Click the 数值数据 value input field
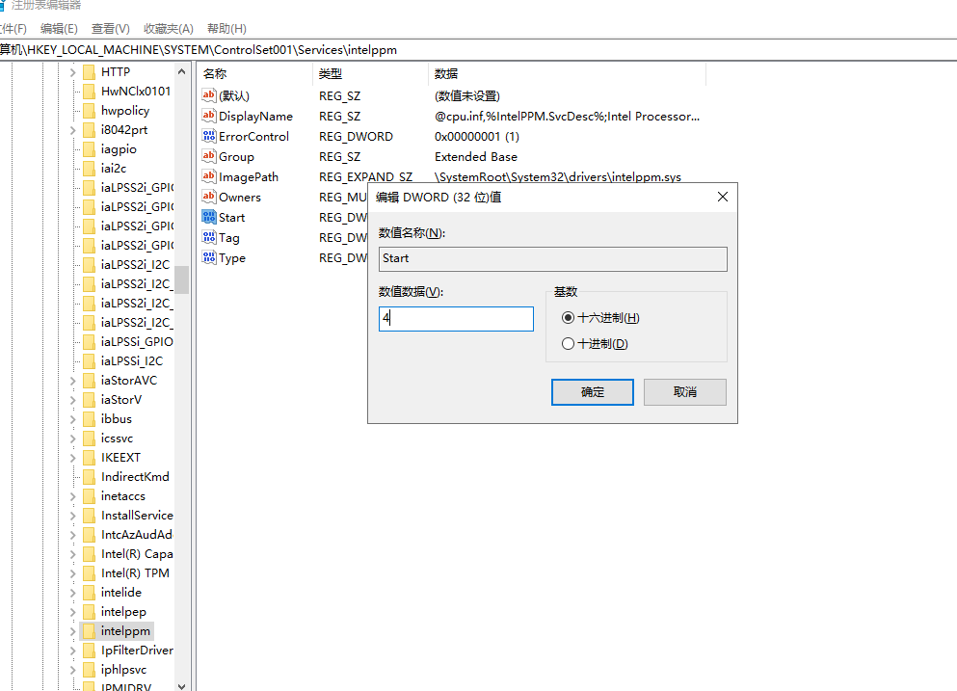957x691 pixels. point(456,319)
